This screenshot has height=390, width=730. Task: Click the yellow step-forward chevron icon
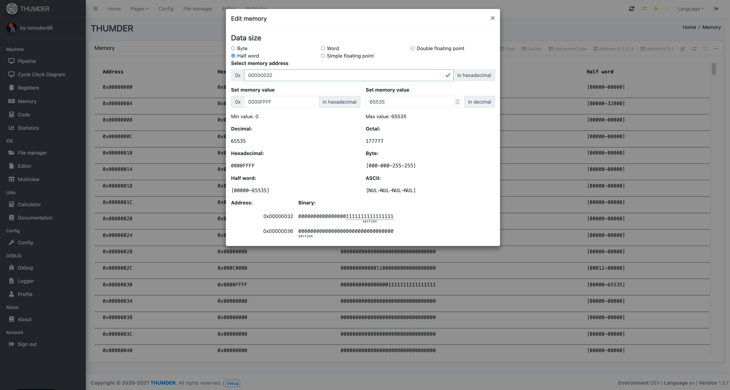pyautogui.click(x=667, y=8)
